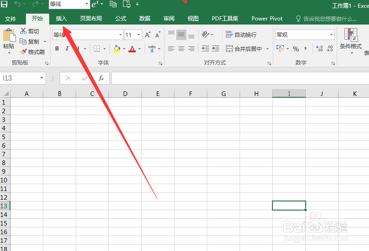Toggle Wrap Text 自动换行
This screenshot has height=251, width=369.
tap(241, 35)
